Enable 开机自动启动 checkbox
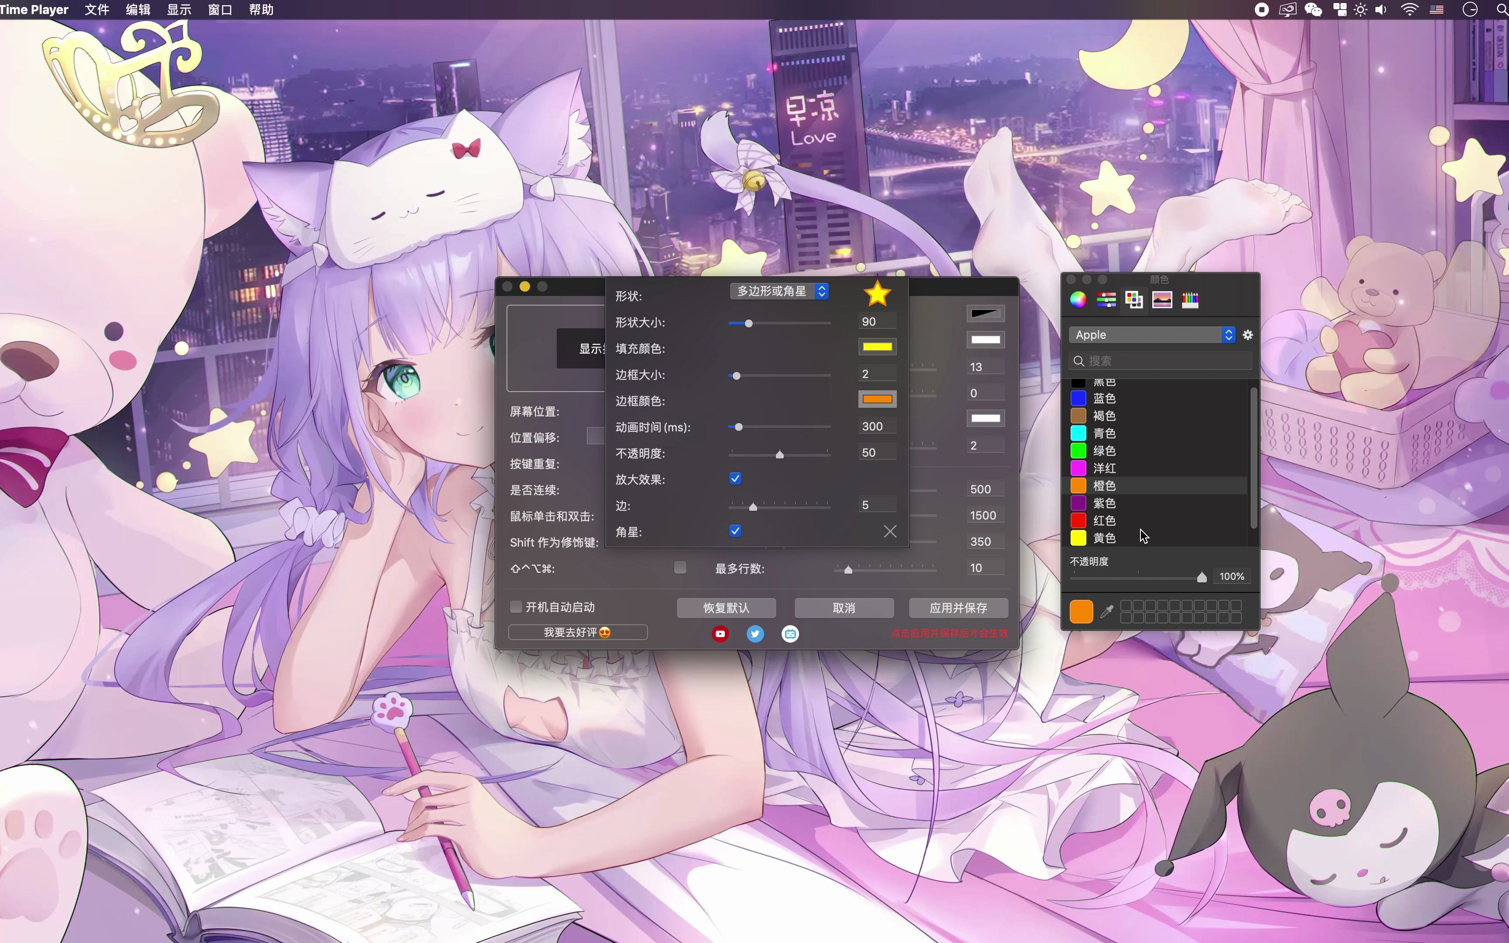This screenshot has width=1509, height=943. [516, 607]
